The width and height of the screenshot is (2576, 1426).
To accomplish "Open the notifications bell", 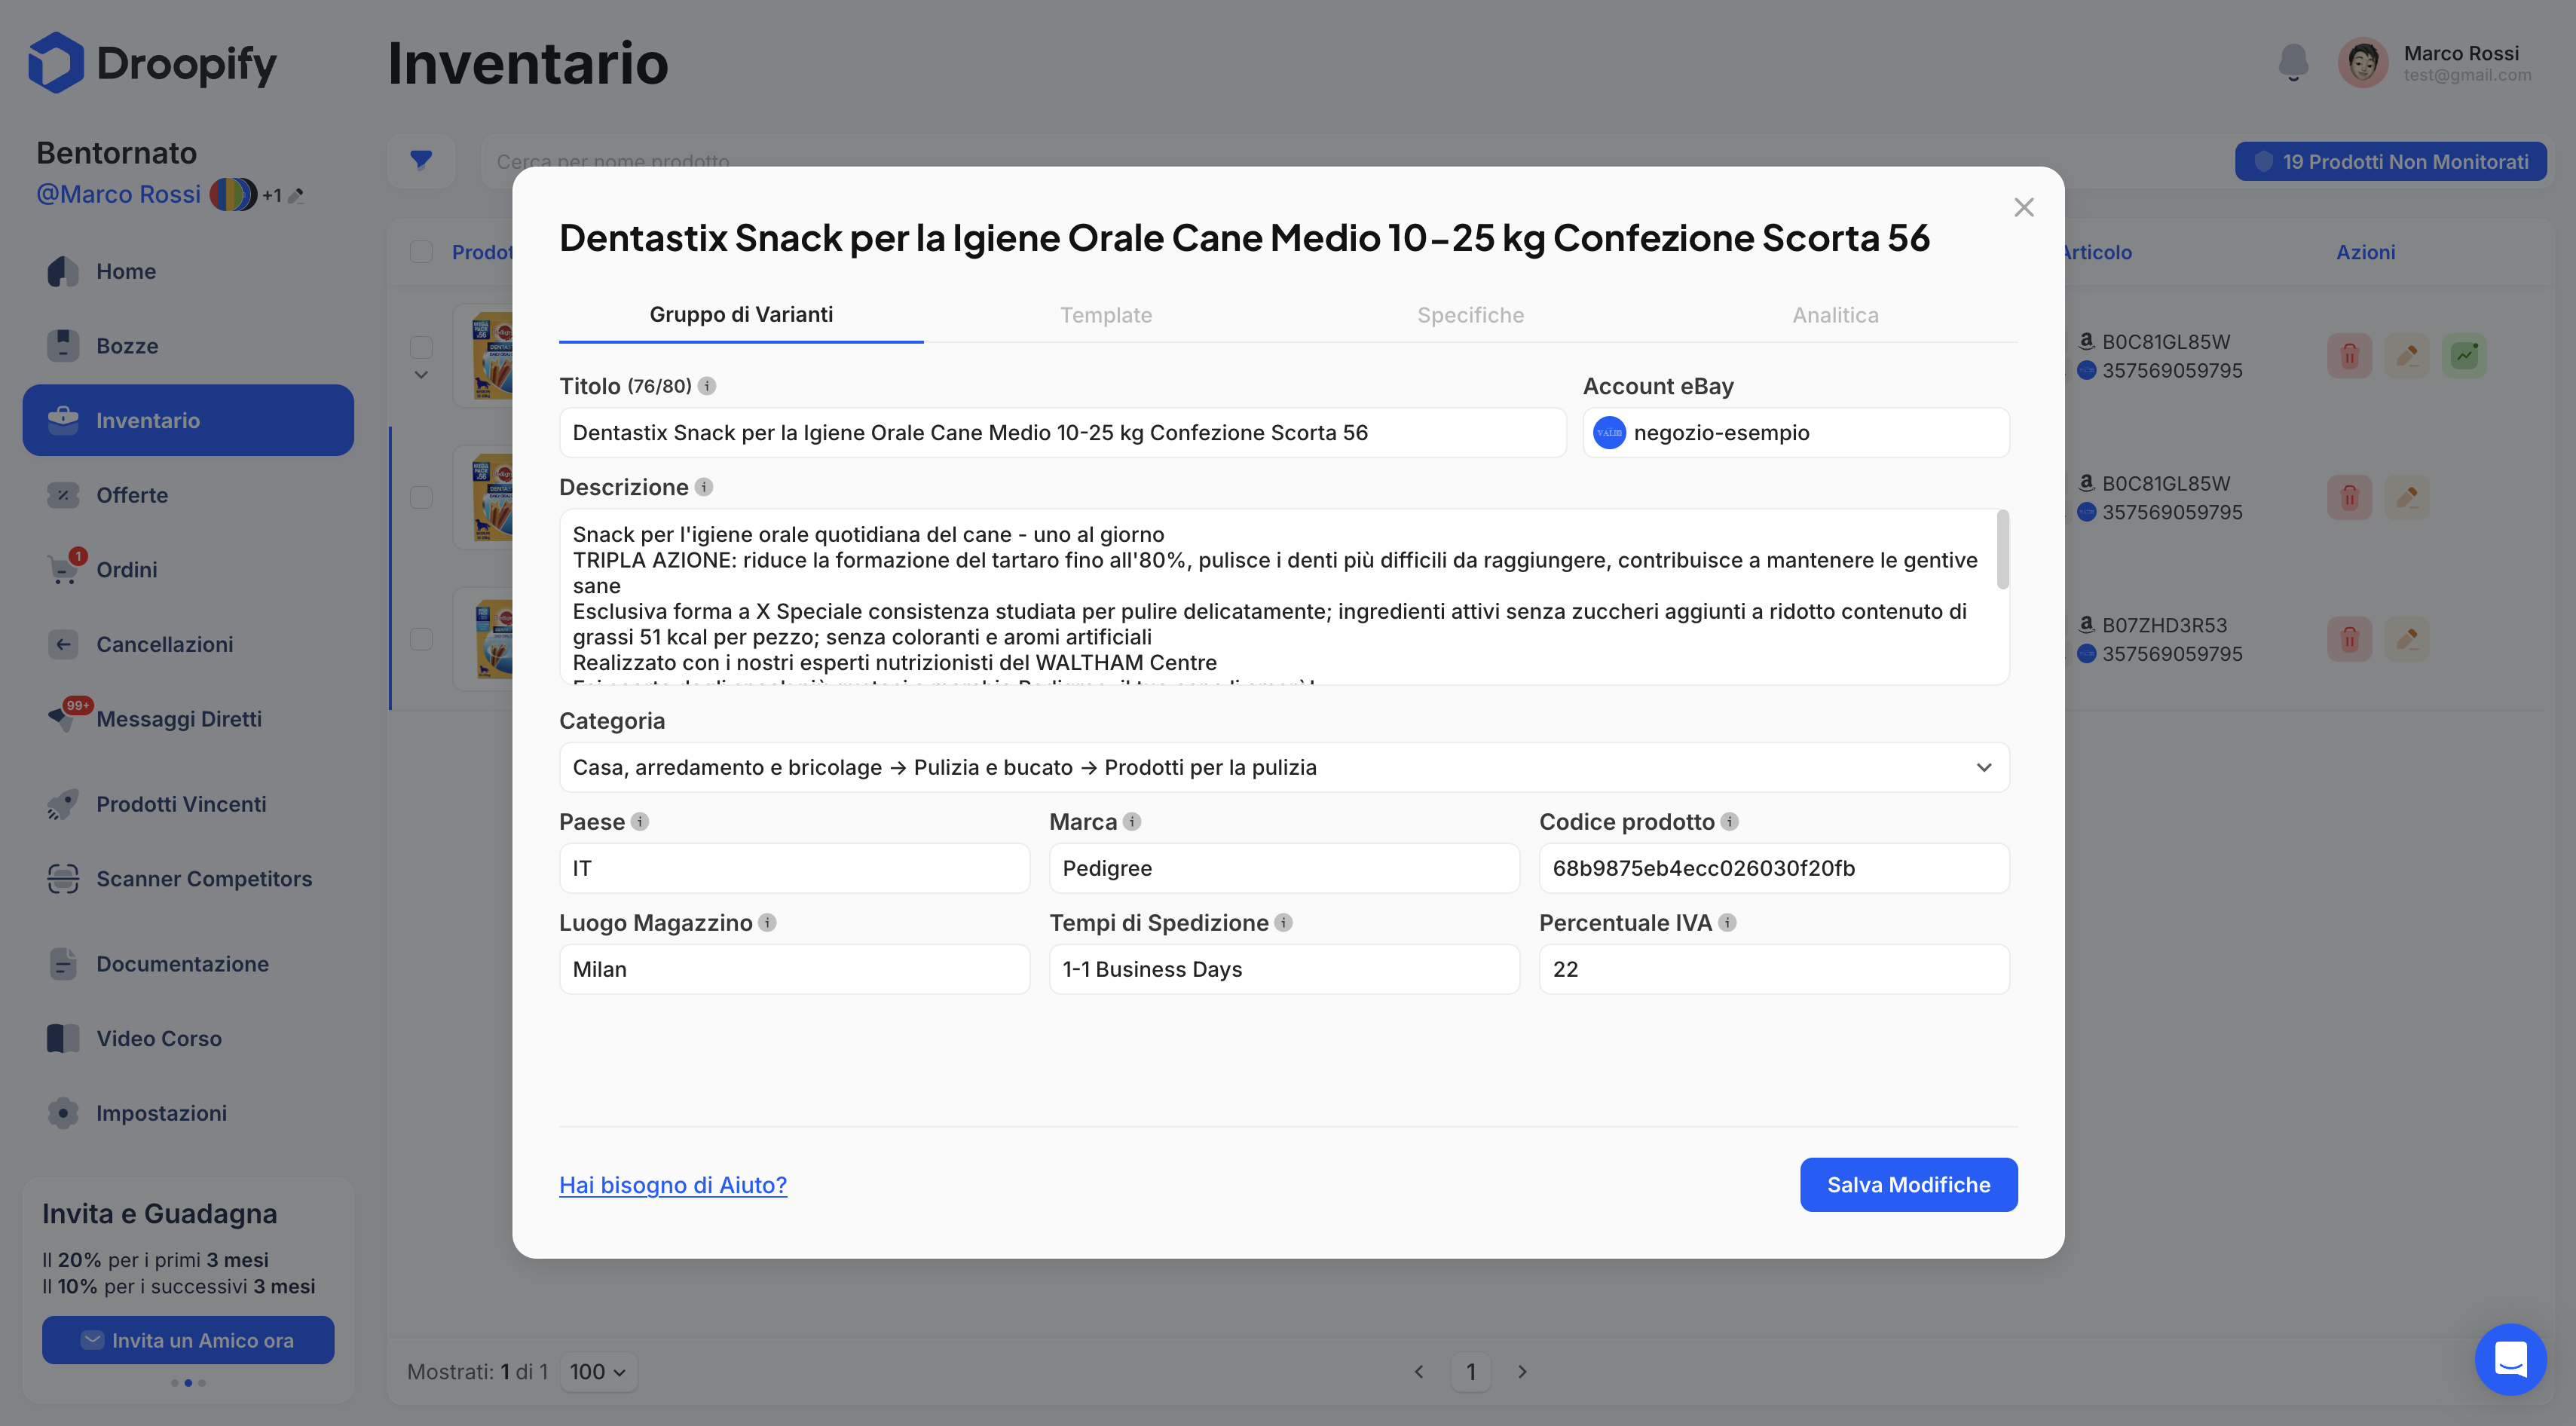I will pyautogui.click(x=2293, y=63).
